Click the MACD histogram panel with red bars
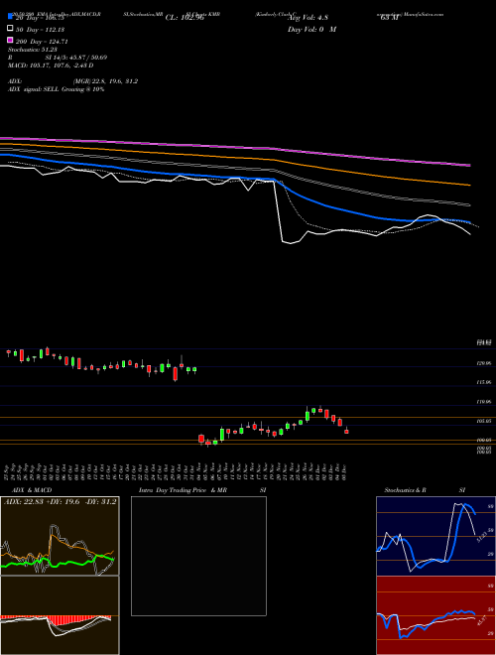 (x=60, y=615)
